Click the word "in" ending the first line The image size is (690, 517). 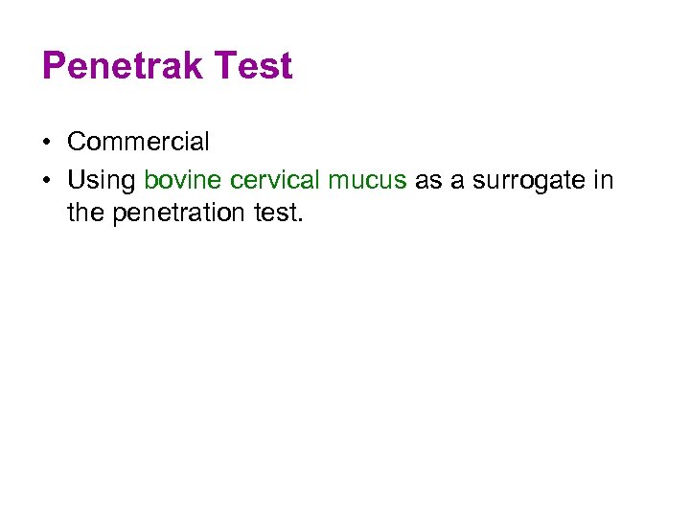604,178
